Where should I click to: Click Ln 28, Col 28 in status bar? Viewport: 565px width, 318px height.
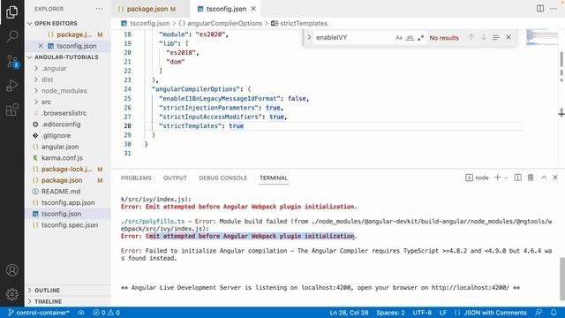[349, 313]
